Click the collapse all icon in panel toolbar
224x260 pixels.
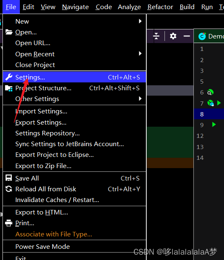pos(156,36)
